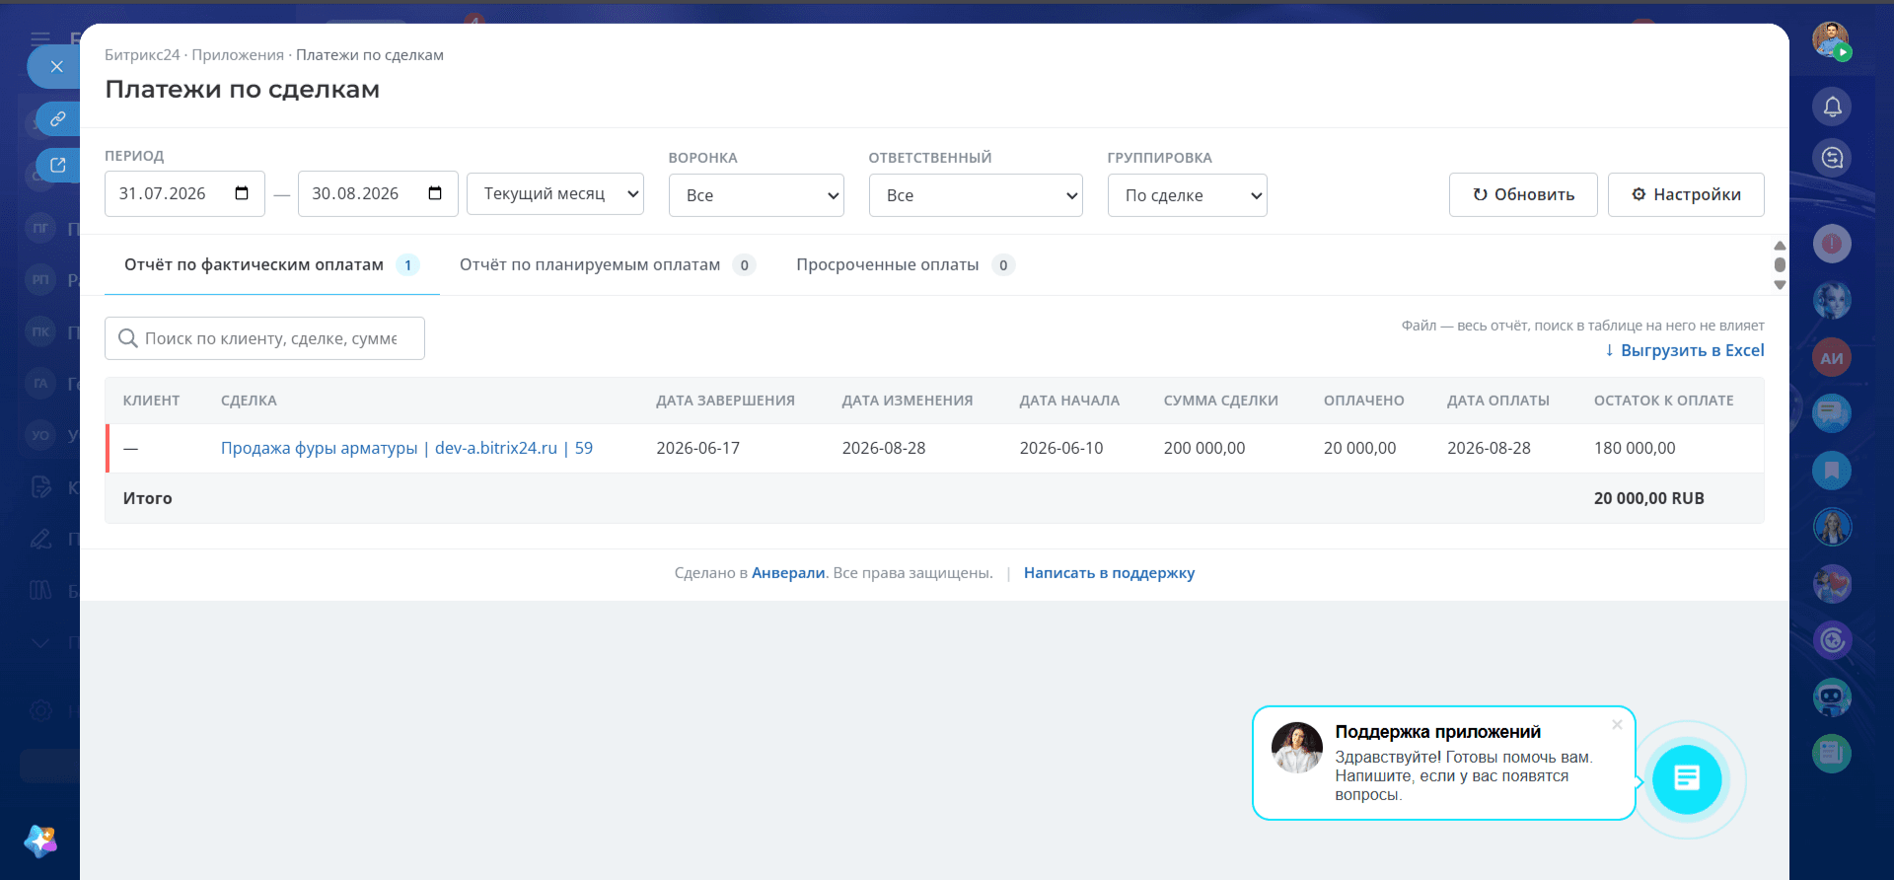Click Выгрузить в Excel link

pyautogui.click(x=1684, y=350)
